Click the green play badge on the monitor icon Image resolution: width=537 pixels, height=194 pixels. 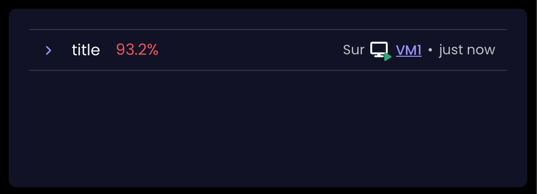(388, 57)
